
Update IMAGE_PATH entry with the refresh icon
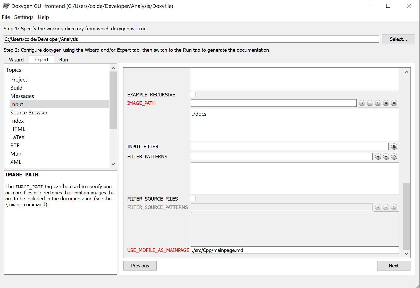(378, 103)
